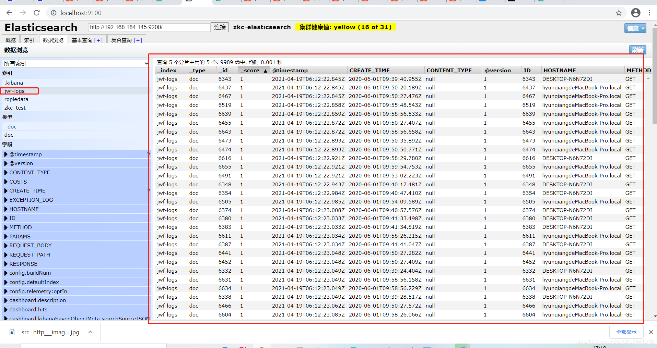Switch to the 索引 indices tab

29,40
